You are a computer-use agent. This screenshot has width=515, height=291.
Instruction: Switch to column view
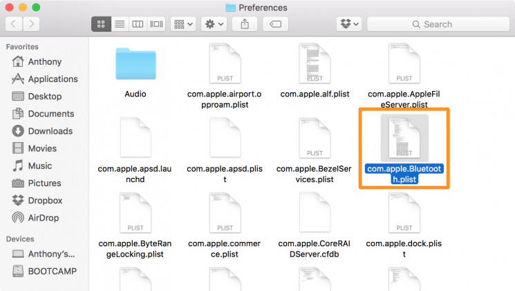pyautogui.click(x=138, y=24)
